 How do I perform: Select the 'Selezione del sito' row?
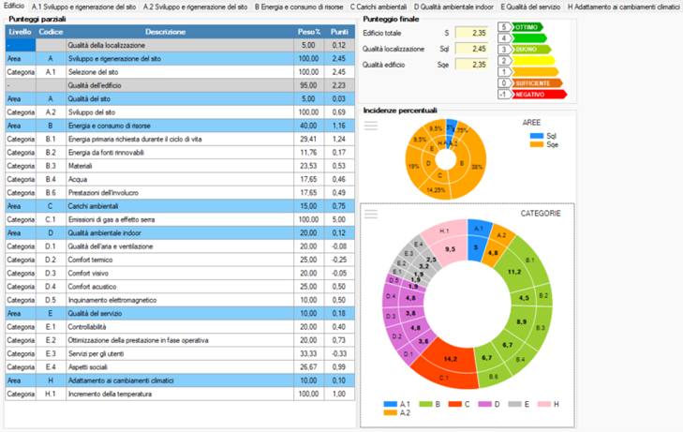[180, 72]
